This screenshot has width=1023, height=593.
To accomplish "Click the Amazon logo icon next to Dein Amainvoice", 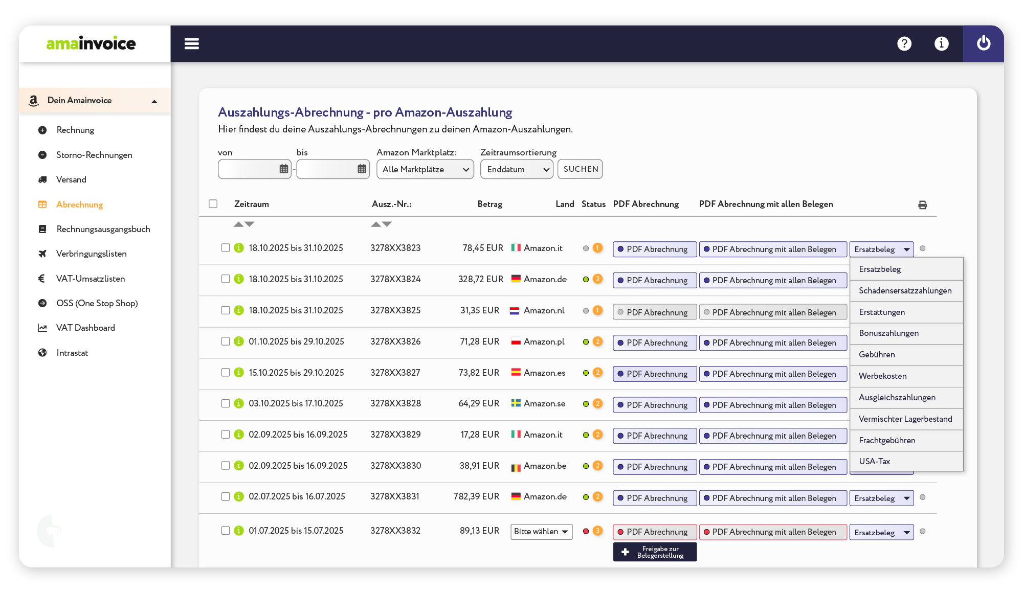I will coord(34,101).
